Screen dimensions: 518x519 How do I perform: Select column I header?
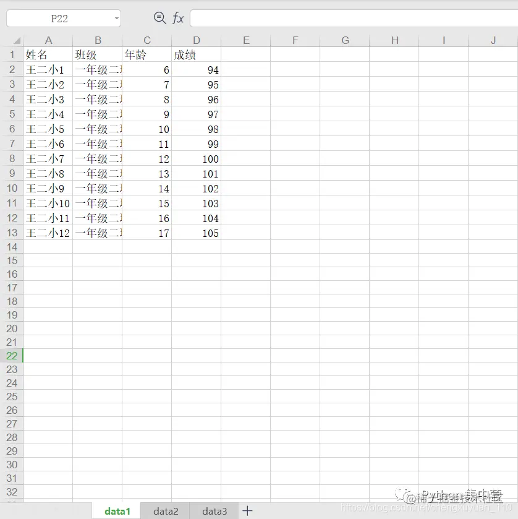click(x=444, y=40)
